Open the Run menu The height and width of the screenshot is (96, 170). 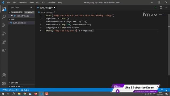tap(43, 2)
